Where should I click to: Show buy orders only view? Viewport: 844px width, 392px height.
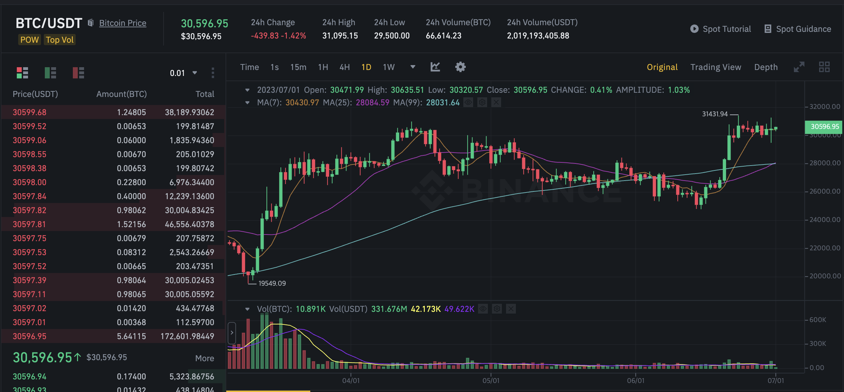50,73
